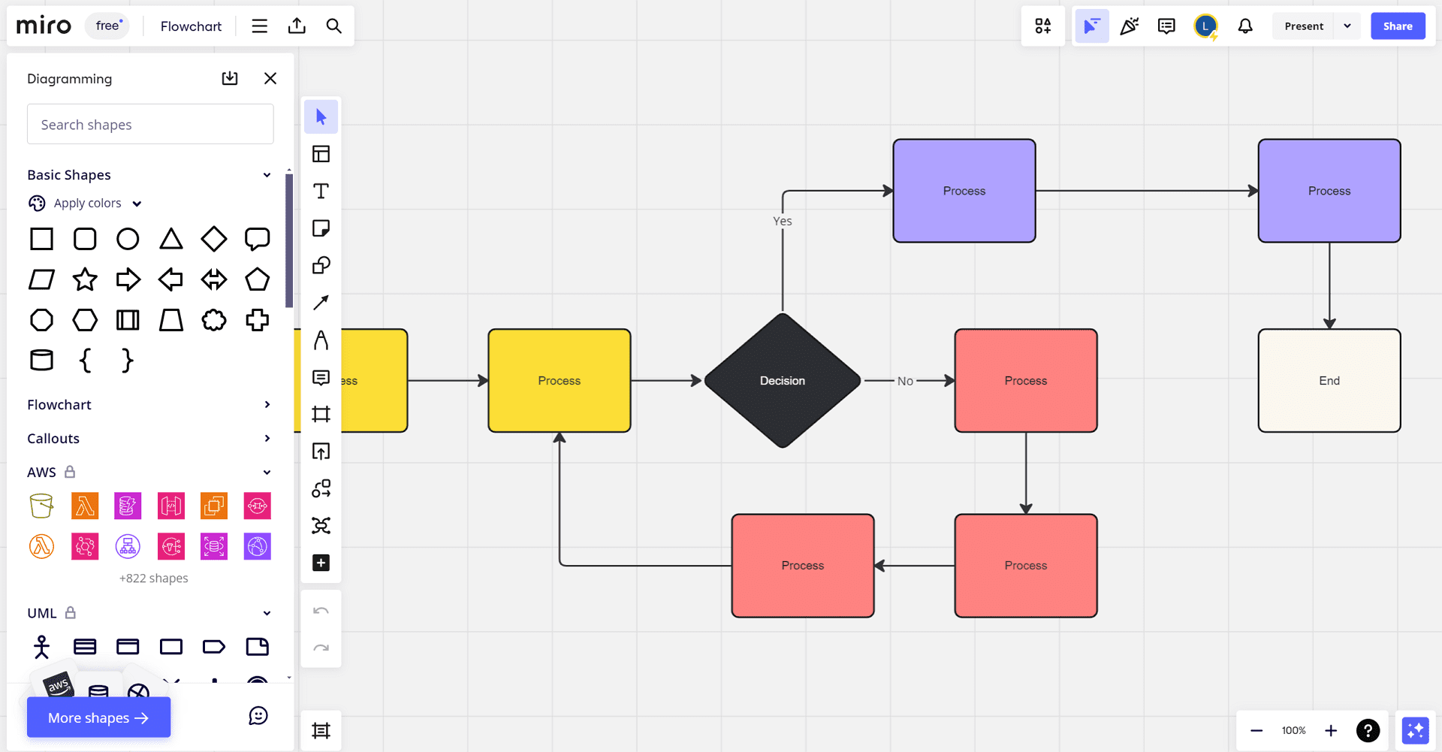Open the main menu hamburger icon
This screenshot has width=1442, height=752.
(x=260, y=26)
